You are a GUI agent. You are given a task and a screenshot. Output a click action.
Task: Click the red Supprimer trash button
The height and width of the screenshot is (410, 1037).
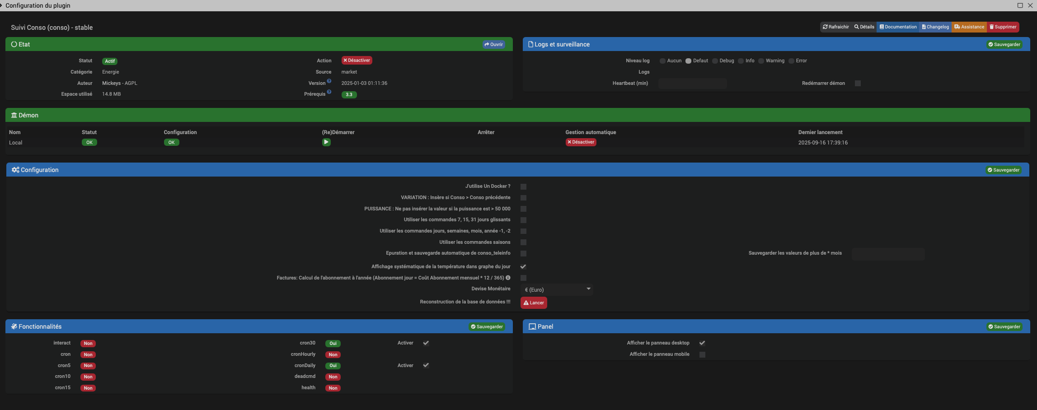(1003, 27)
